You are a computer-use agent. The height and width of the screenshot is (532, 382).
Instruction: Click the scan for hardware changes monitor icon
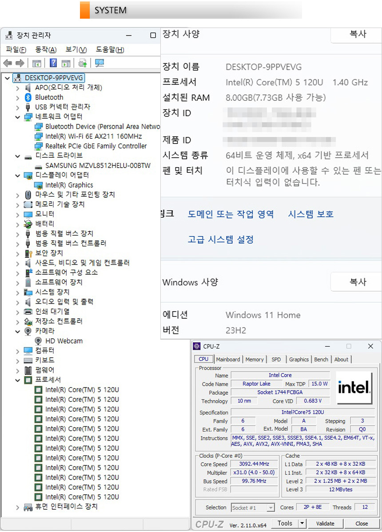(99, 63)
